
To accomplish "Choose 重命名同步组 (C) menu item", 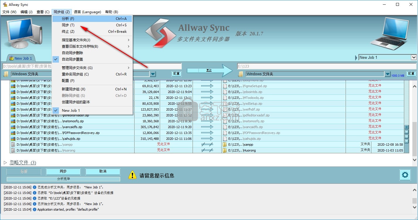I will [92, 74].
